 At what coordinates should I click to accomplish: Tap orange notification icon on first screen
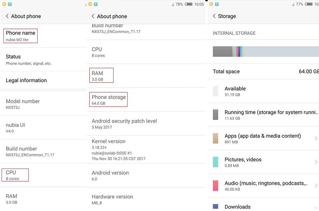point(4,4)
